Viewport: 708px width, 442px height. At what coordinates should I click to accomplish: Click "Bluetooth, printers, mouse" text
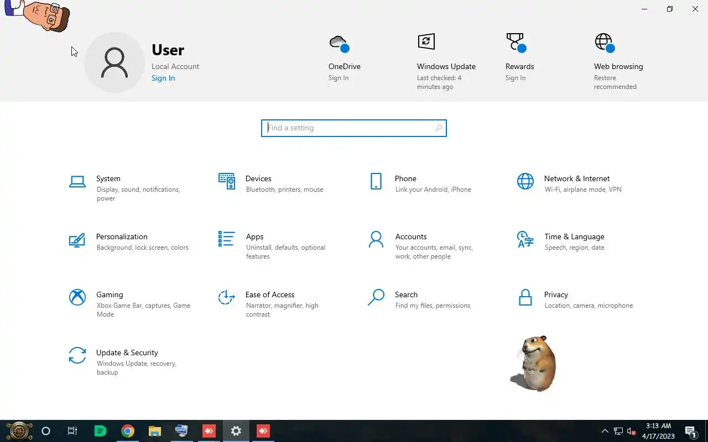click(x=285, y=190)
